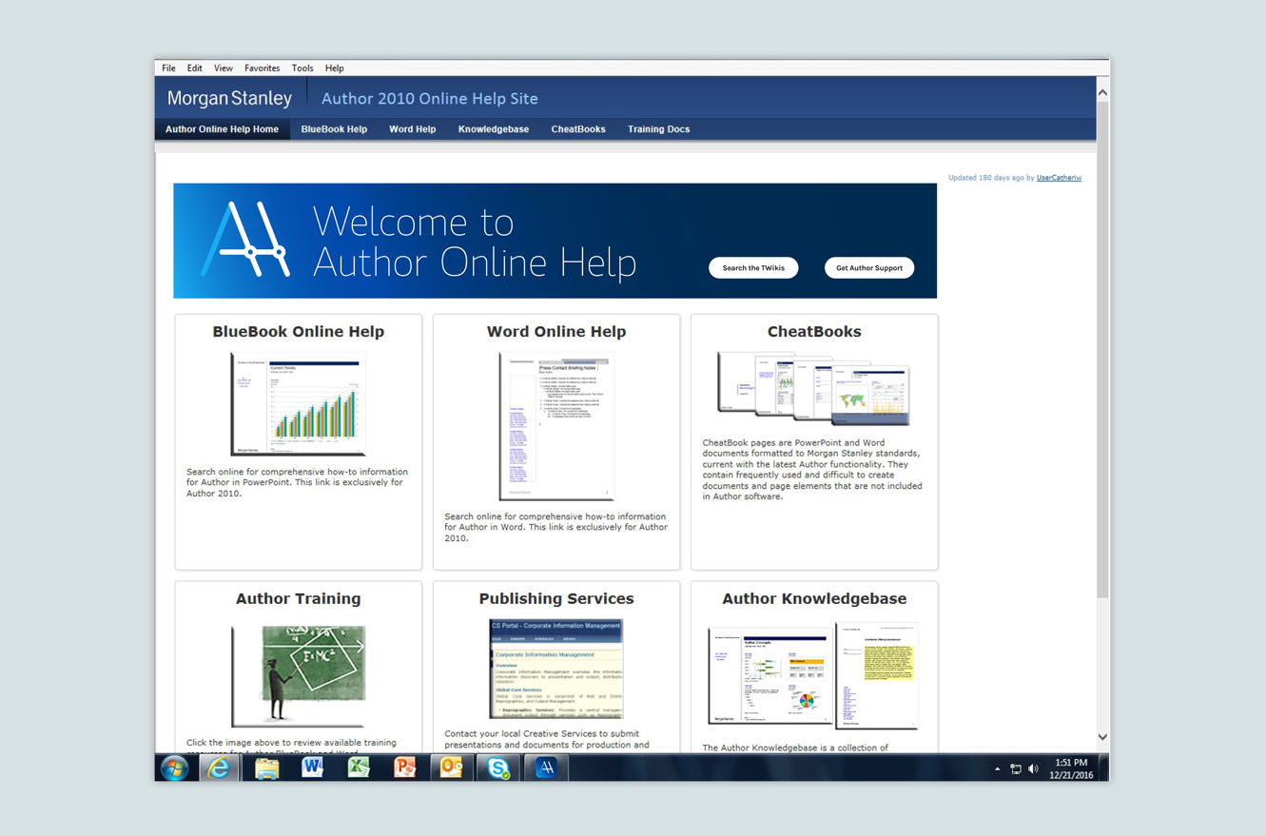Switch to the Word Help tab
Viewport: 1266px width, 836px height.
tap(413, 129)
